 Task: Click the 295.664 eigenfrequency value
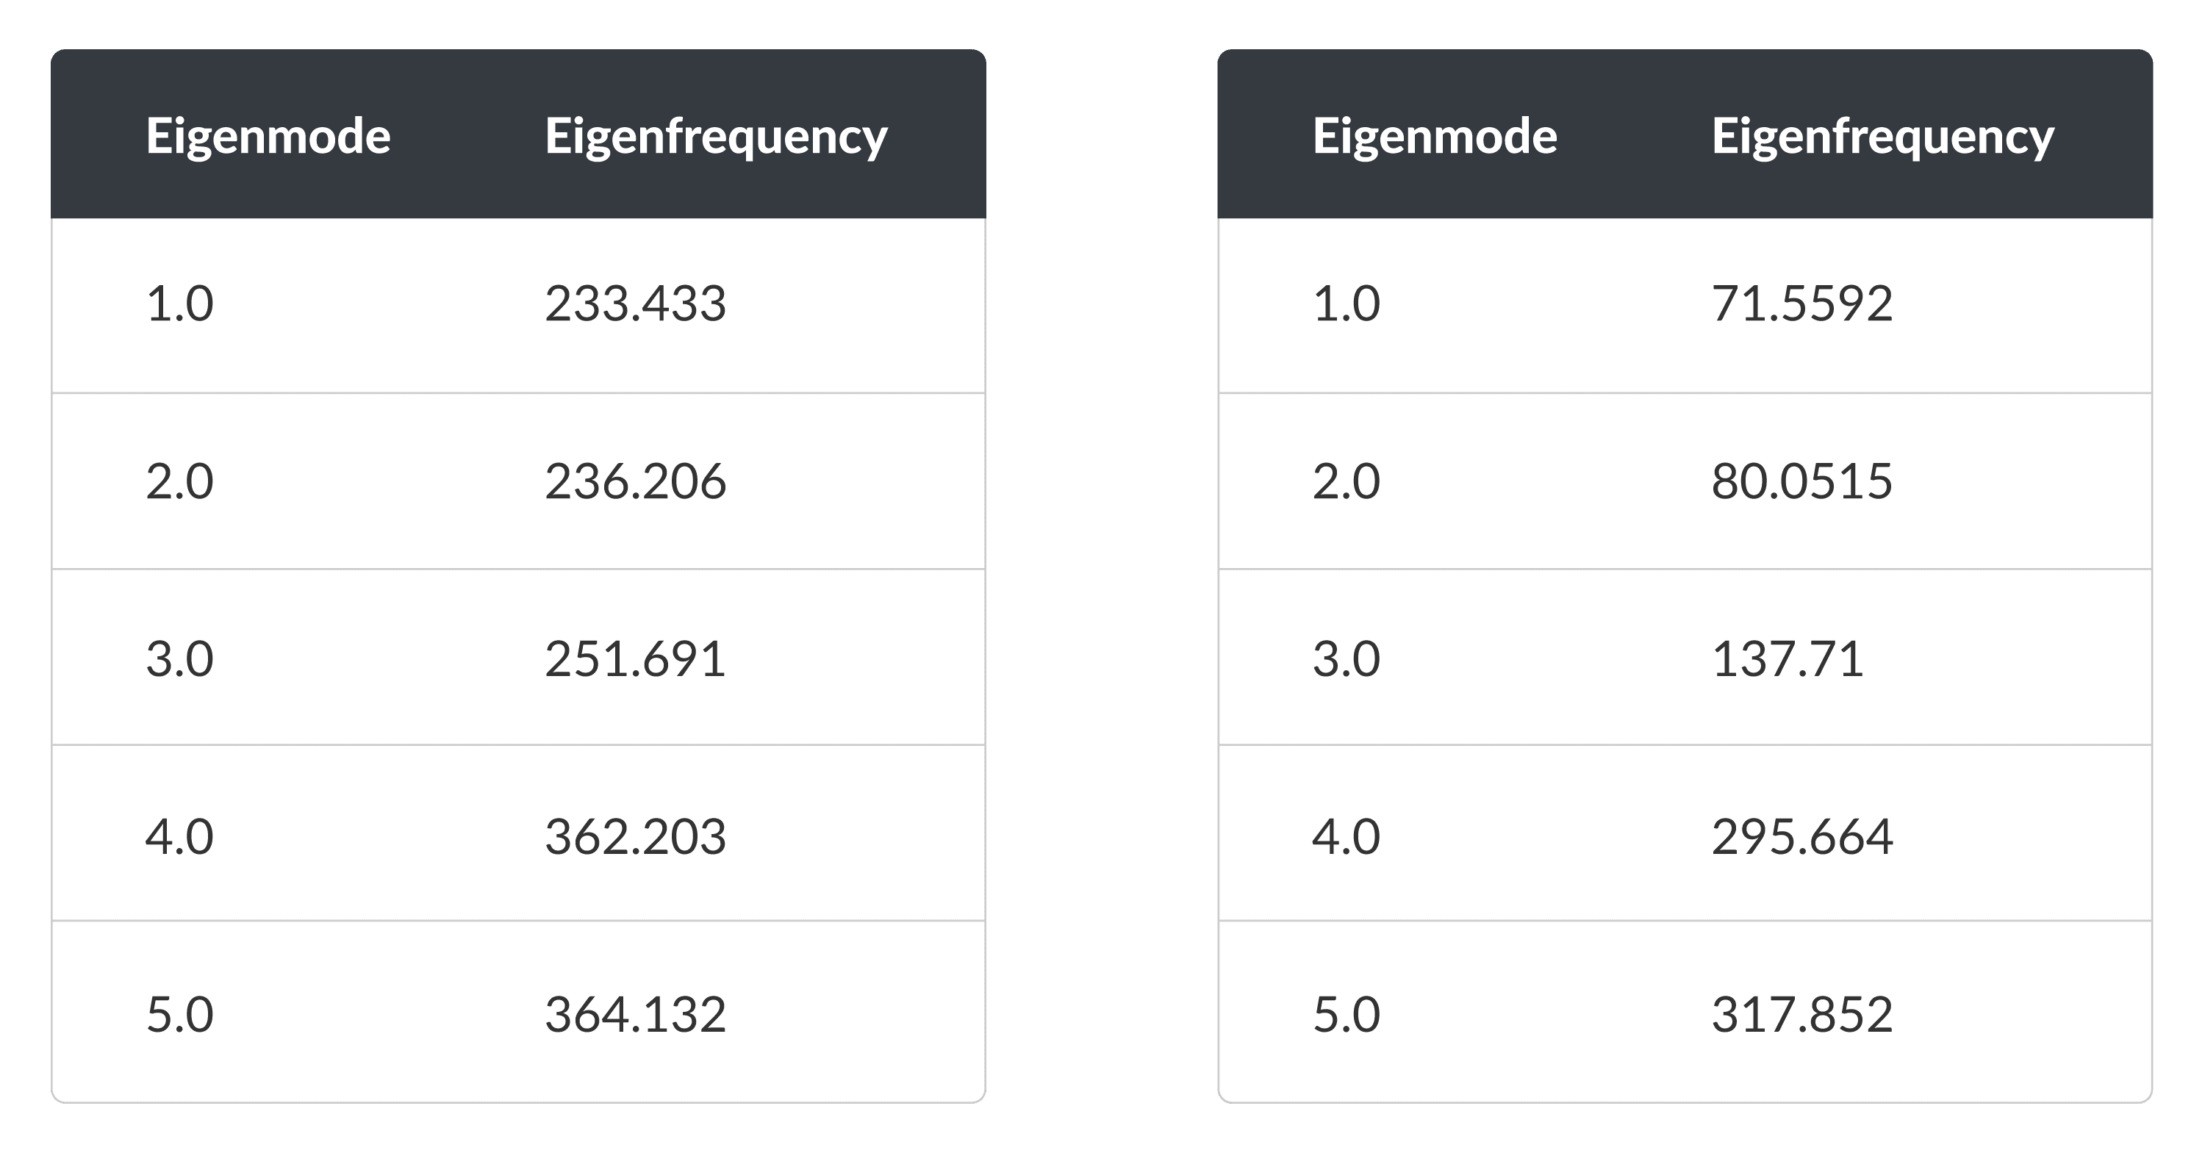[x=1801, y=836]
